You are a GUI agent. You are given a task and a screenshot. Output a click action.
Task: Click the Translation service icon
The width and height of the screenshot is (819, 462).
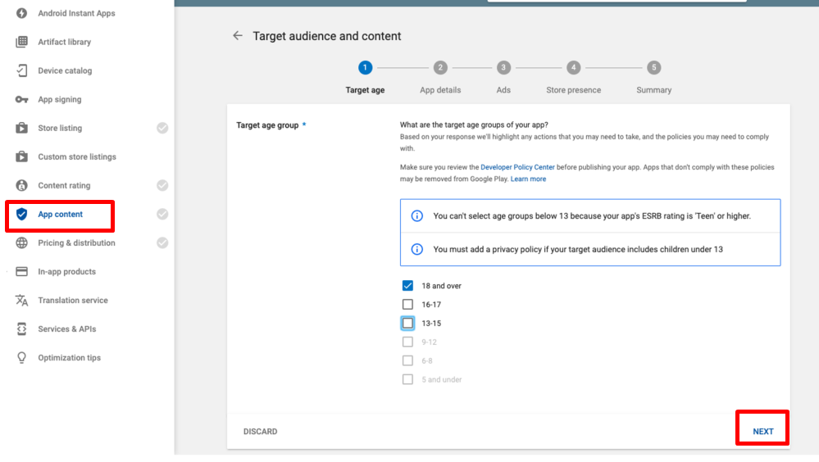click(x=22, y=301)
